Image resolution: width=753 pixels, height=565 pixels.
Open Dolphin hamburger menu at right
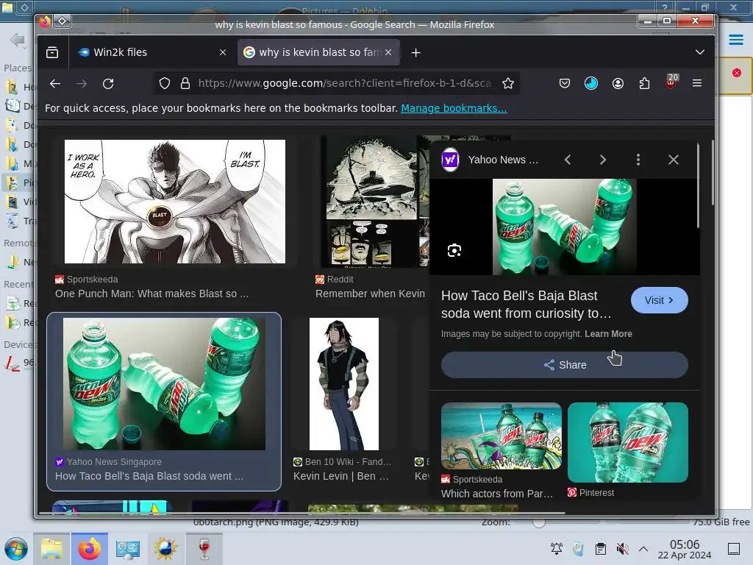(735, 40)
